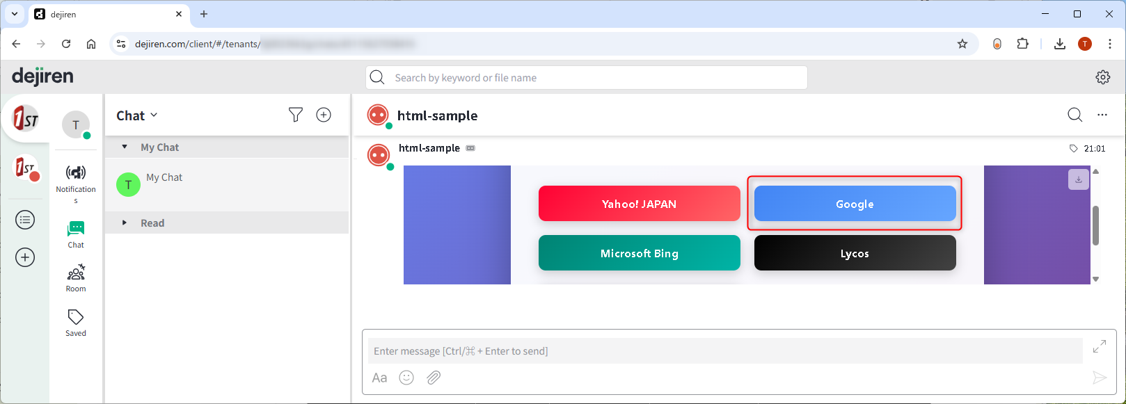Open Chrome downloads icon
Viewport: 1126px width, 404px height.
click(1059, 44)
